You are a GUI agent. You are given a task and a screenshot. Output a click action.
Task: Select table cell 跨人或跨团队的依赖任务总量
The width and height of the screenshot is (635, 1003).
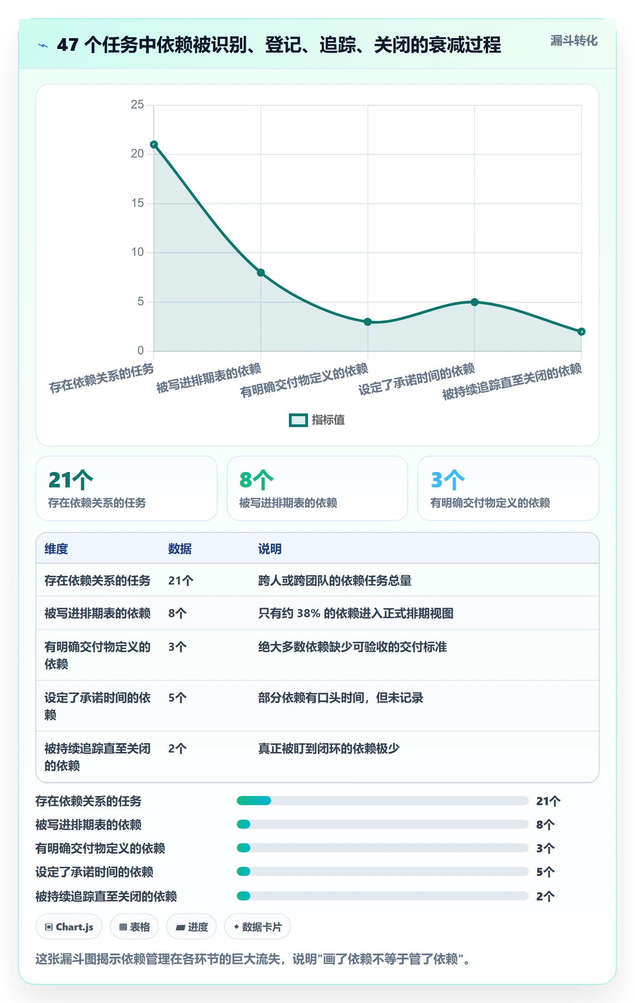coord(335,580)
